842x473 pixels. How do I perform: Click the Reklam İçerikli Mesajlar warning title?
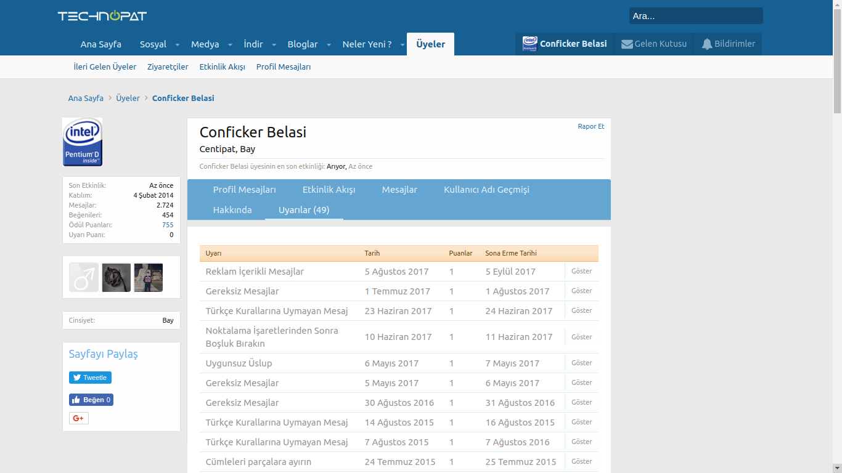point(255,272)
